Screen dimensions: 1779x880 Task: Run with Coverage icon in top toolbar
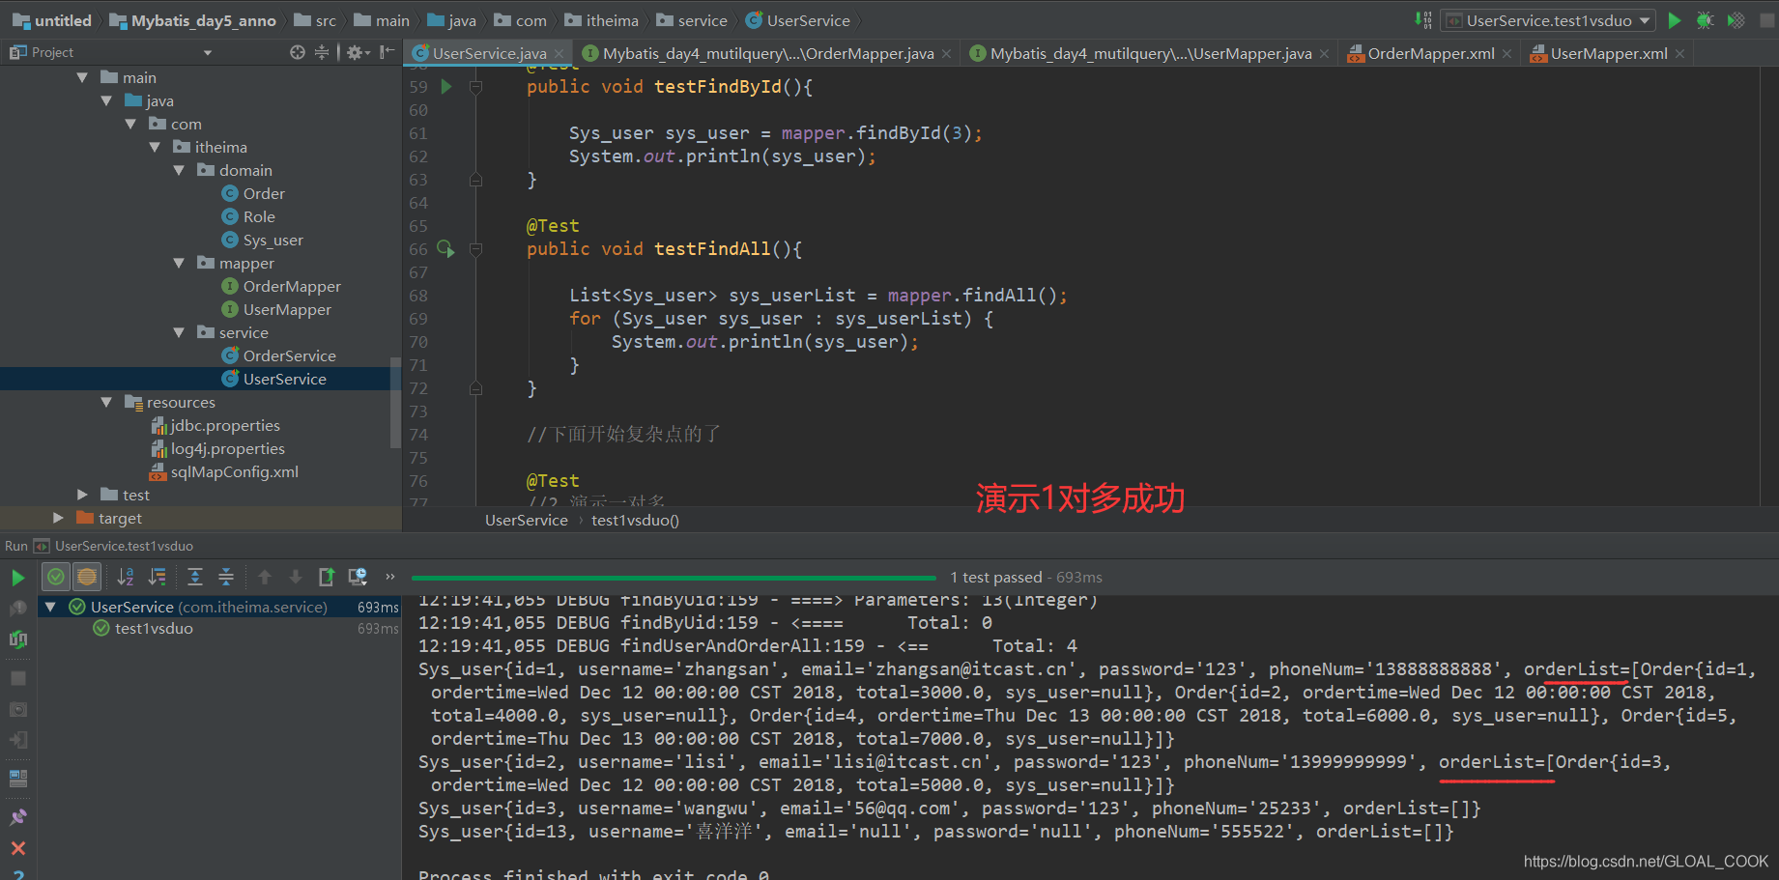[1736, 20]
